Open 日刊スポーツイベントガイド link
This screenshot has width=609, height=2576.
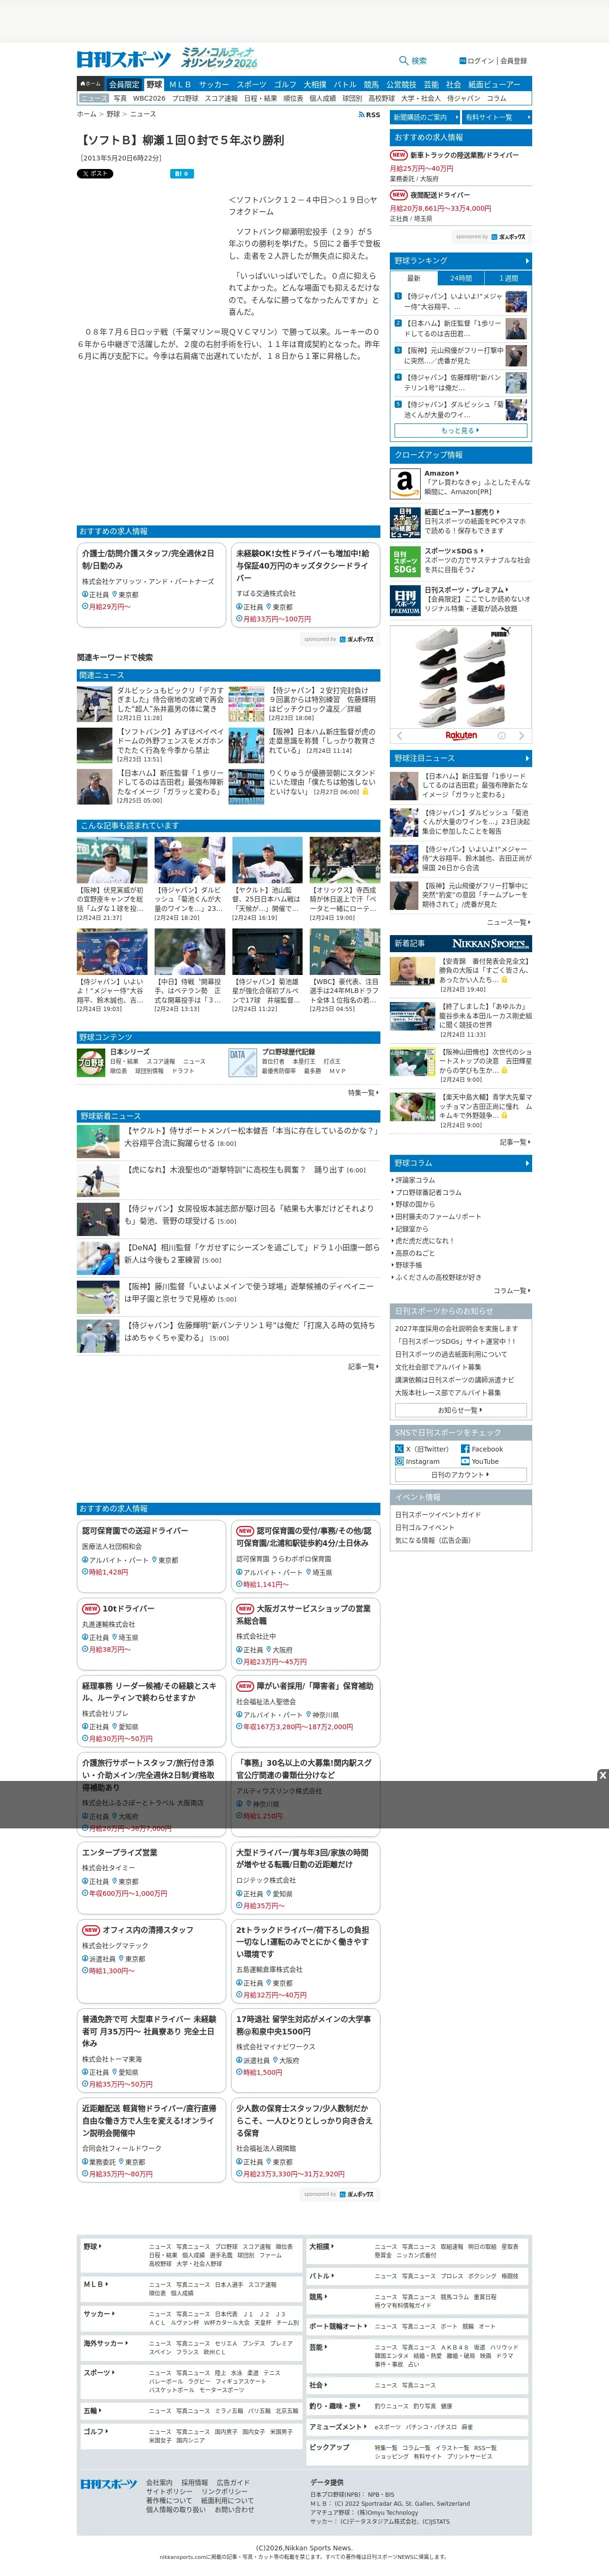pyautogui.click(x=437, y=1515)
